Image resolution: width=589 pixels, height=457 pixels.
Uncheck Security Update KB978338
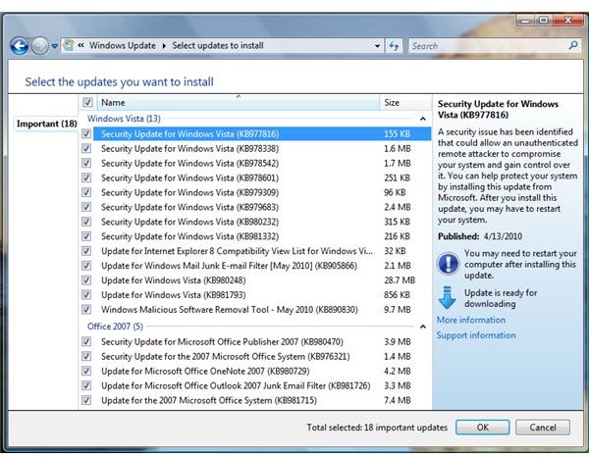pos(86,149)
